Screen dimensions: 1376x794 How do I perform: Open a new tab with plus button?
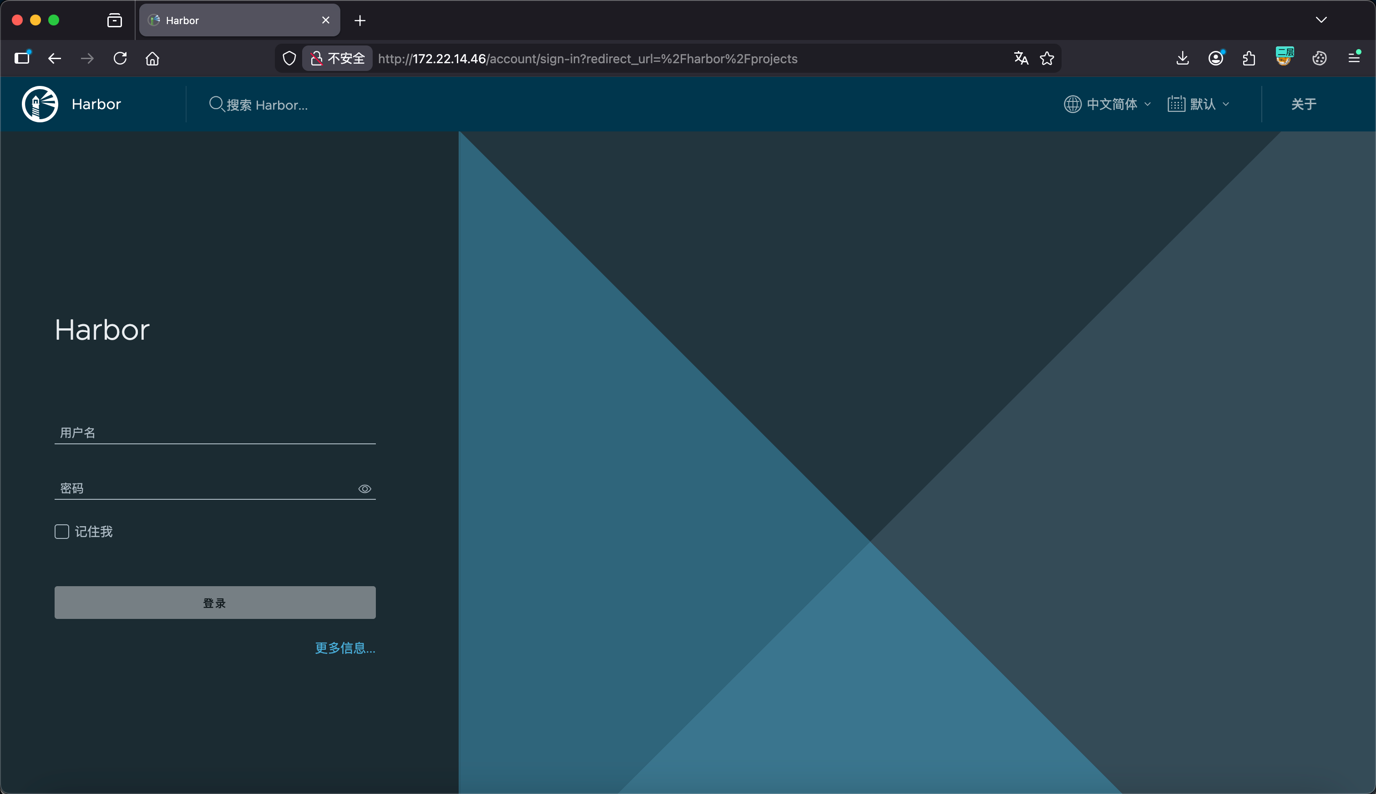pyautogui.click(x=359, y=21)
